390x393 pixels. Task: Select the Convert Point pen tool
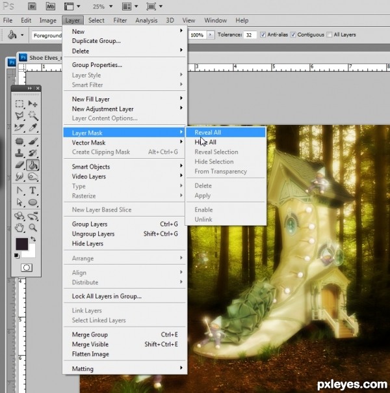click(19, 191)
